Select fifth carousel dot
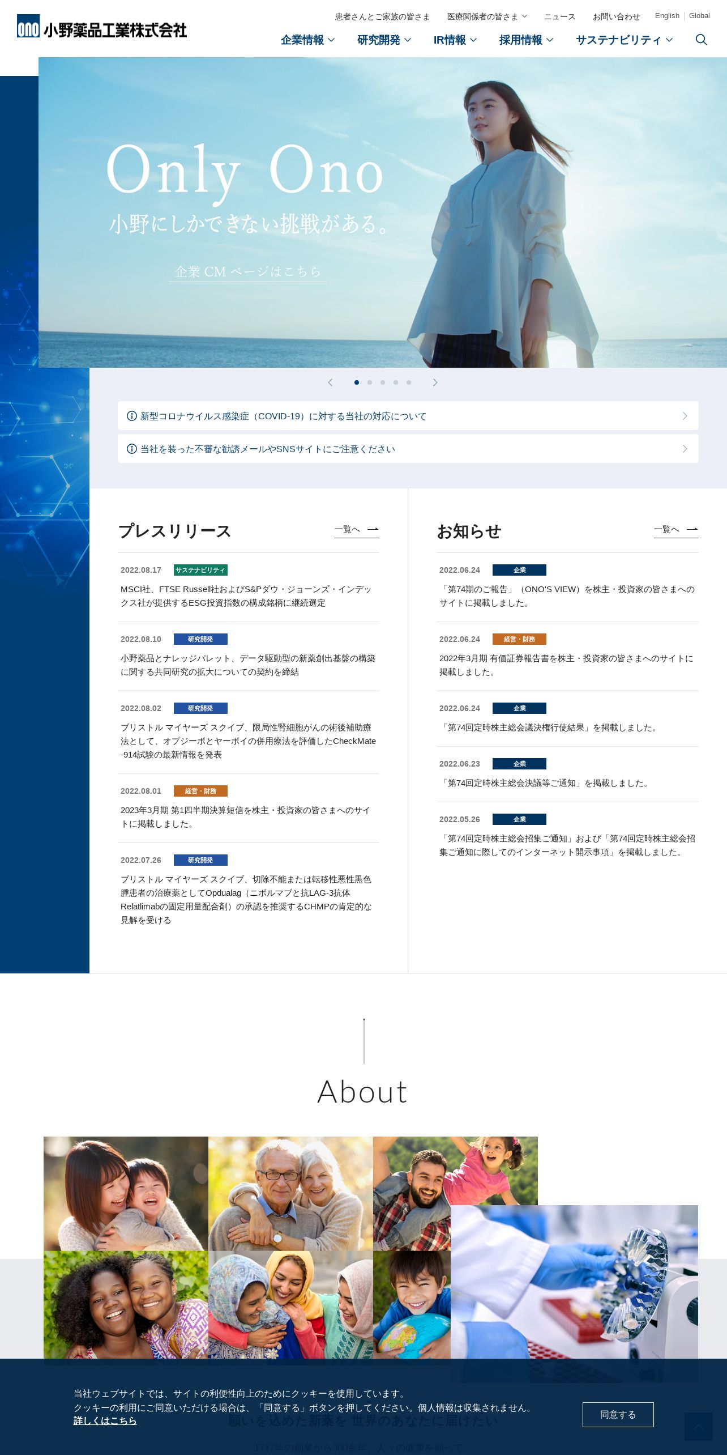Screen dimensions: 727x1455 click(x=409, y=382)
